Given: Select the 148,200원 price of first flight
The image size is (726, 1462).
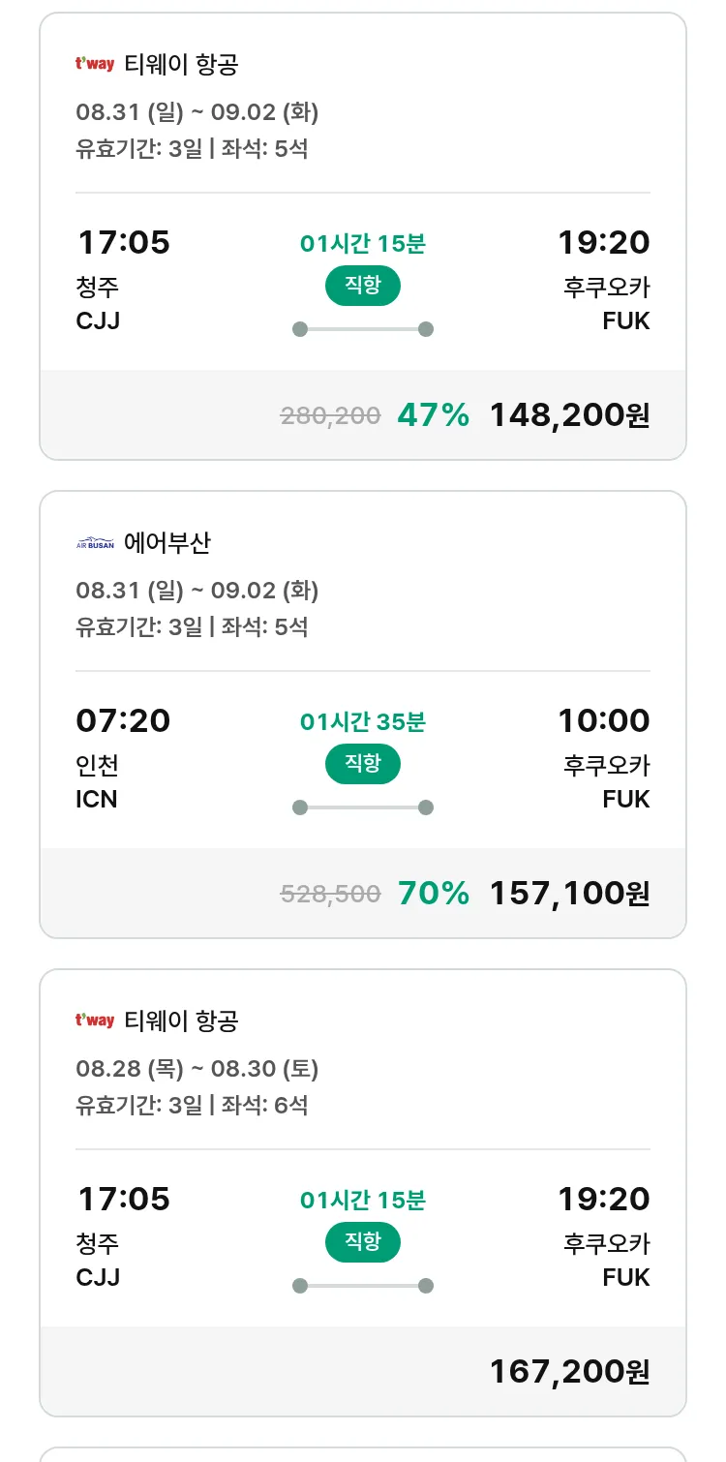Looking at the screenshot, I should point(569,415).
